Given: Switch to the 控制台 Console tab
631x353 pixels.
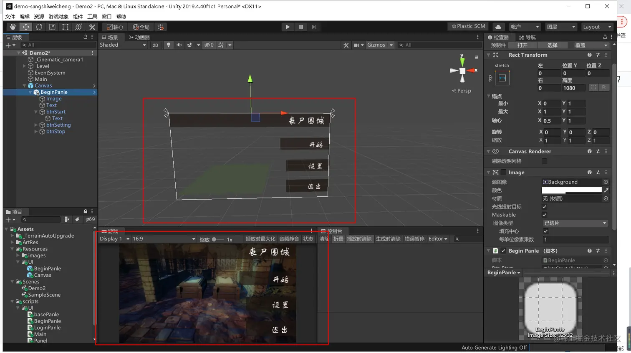Looking at the screenshot, I should pos(331,231).
